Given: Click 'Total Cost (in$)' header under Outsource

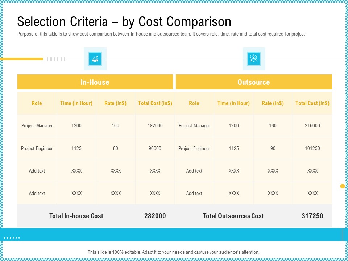Looking at the screenshot, I should [x=312, y=103].
